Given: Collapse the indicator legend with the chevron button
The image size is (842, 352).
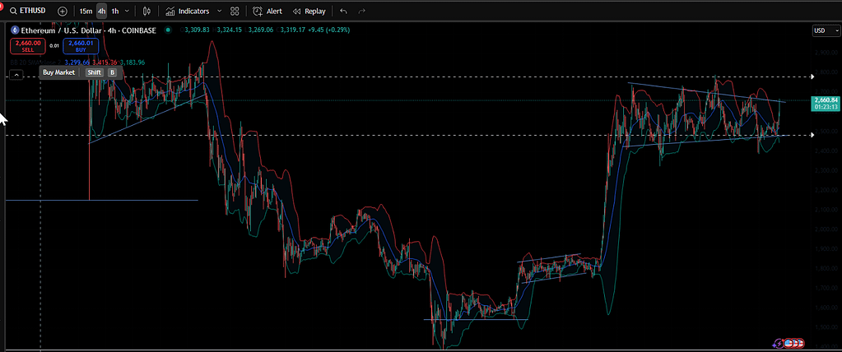Looking at the screenshot, I should pos(16,75).
